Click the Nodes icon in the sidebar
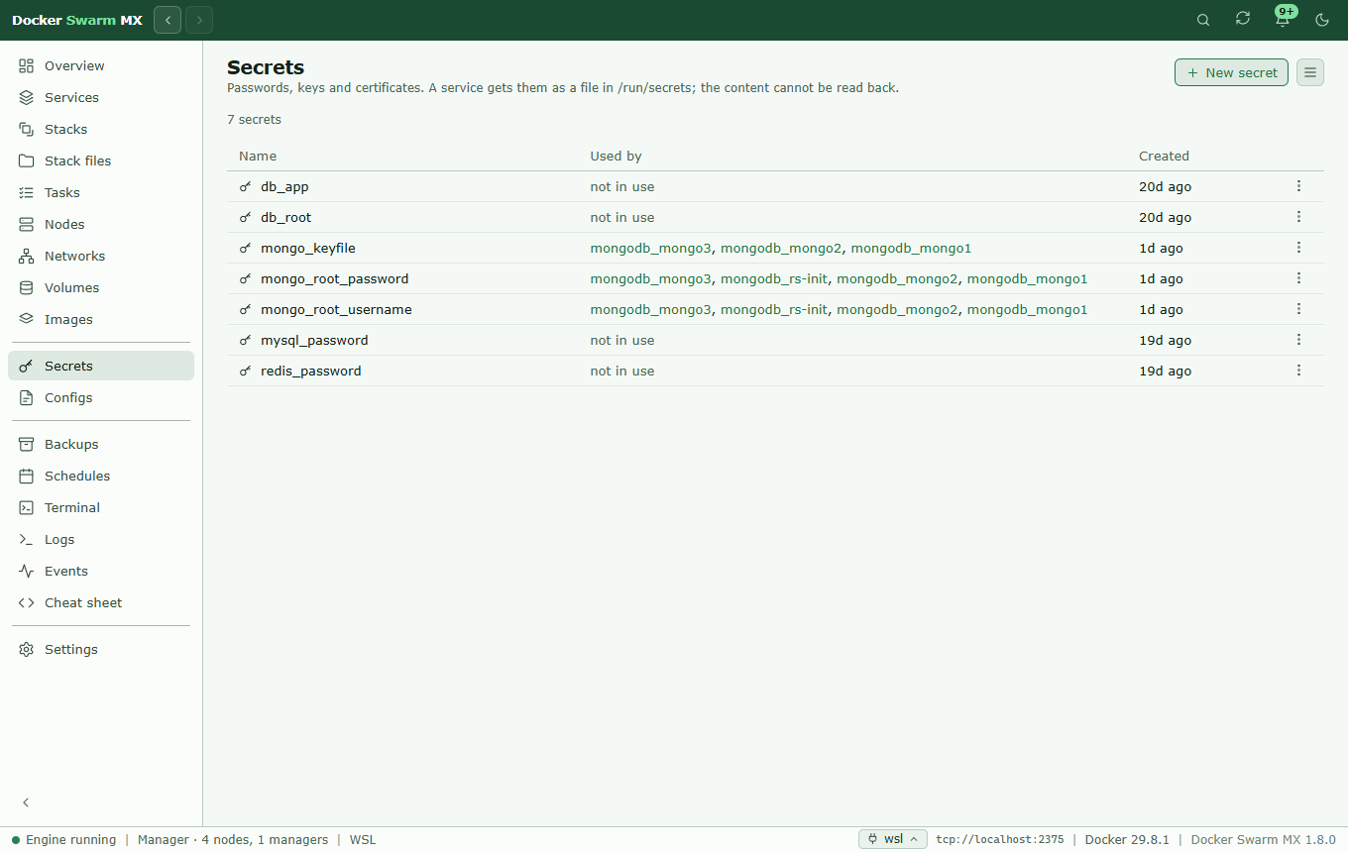This screenshot has height=852, width=1348. [x=27, y=224]
